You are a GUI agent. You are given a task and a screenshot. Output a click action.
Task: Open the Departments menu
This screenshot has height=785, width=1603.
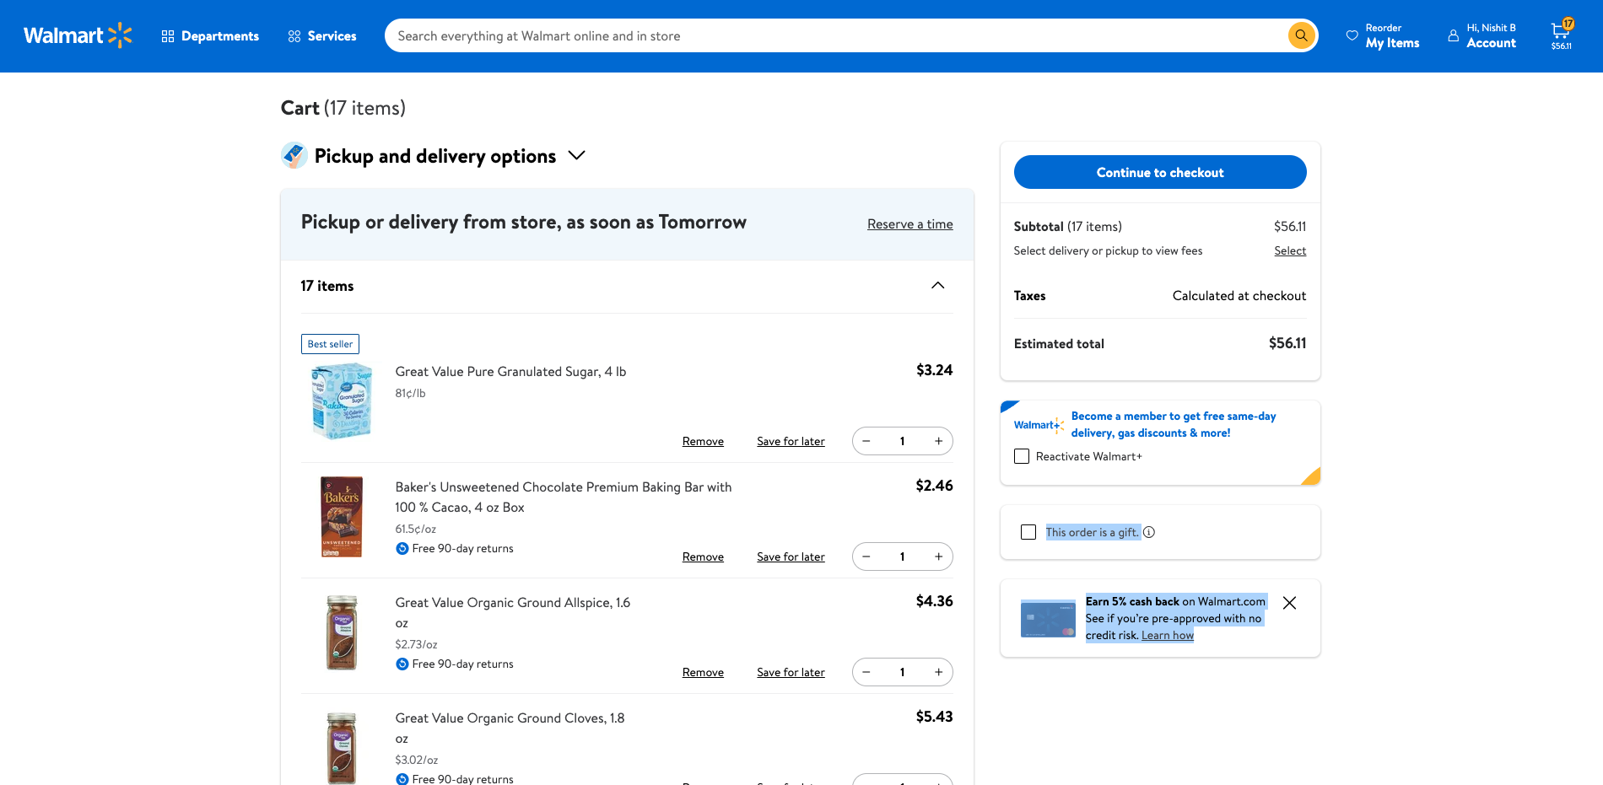click(210, 36)
